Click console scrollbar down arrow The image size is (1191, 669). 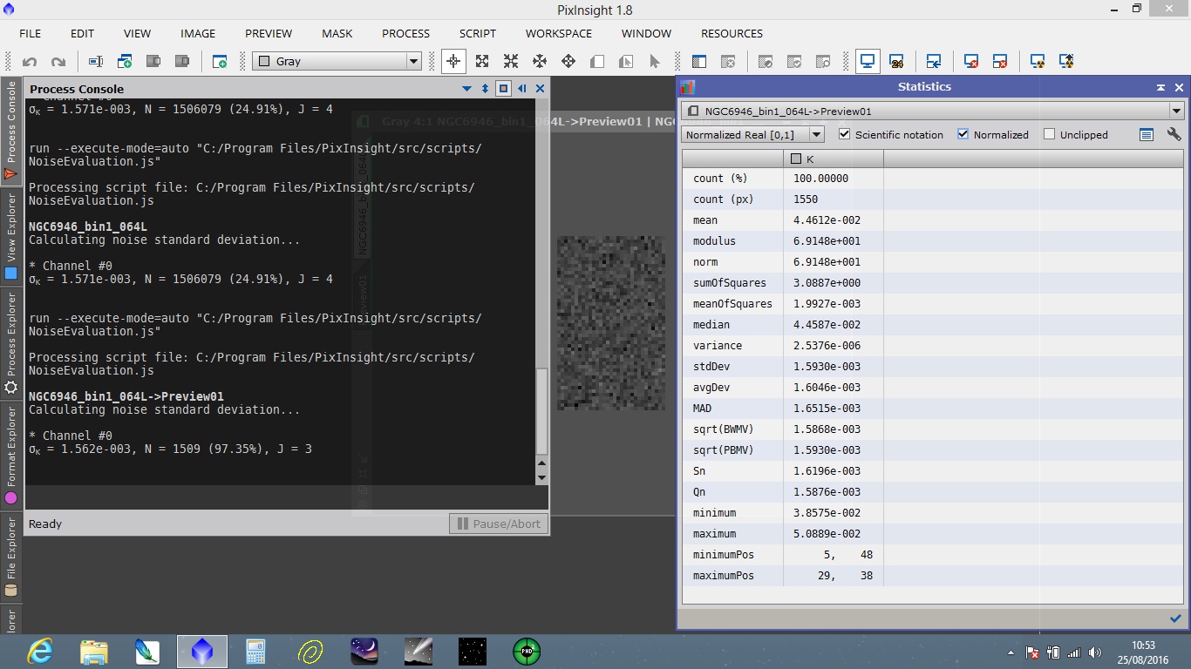pos(541,477)
